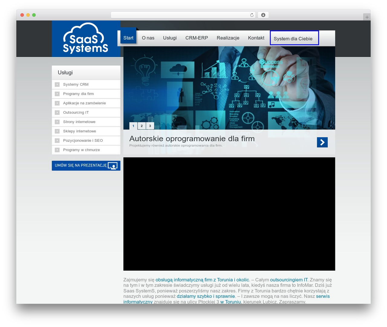Click the Autorskie oprogramowanie dla firm heading
Image resolution: width=387 pixels, height=327 pixels.
[x=192, y=138]
